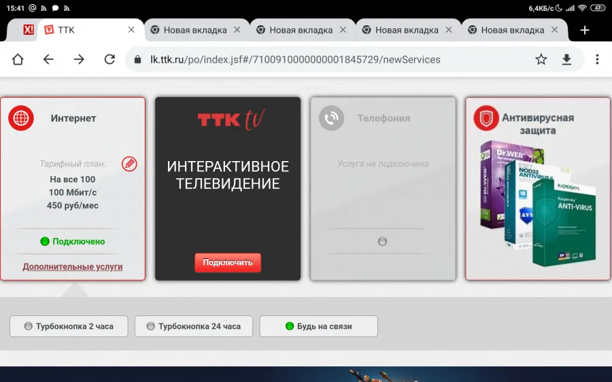Viewport: 612px width, 382px height.
Task: Tap the Wi-Fi status bar icon
Action: pos(582,7)
